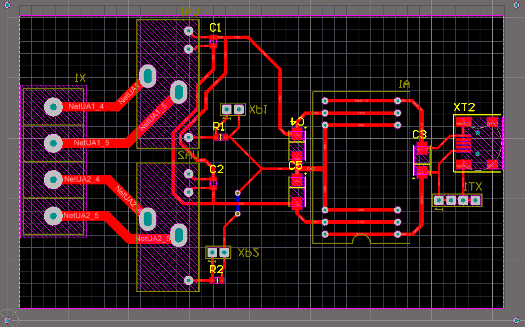Image resolution: width=525 pixels, height=327 pixels.
Task: Select the R2 resistor footprint
Action: [217, 280]
